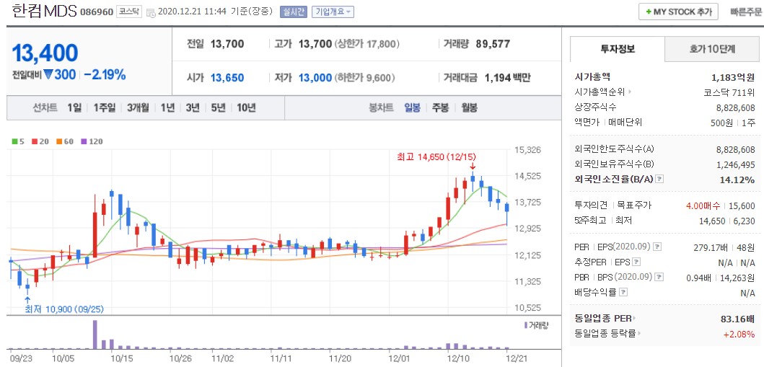This screenshot has width=764, height=367.
Task: Click the 저가 13,000 value
Action: pos(315,78)
